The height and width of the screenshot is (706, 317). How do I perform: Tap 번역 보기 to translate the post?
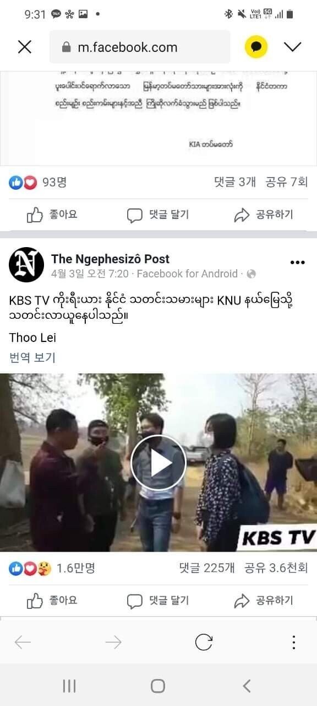pos(32,357)
